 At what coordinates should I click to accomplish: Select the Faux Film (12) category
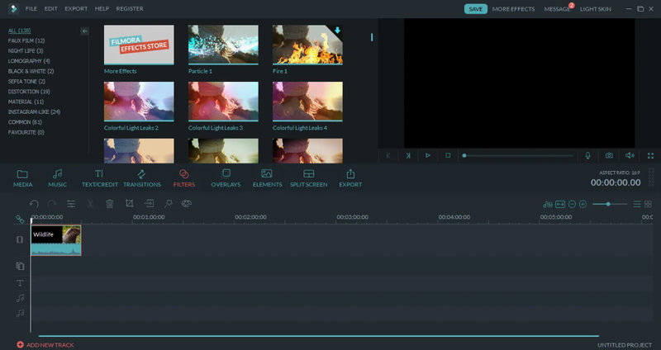click(x=26, y=40)
